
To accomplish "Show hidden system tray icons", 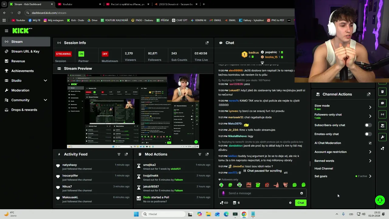I will pyautogui.click(x=337, y=214).
